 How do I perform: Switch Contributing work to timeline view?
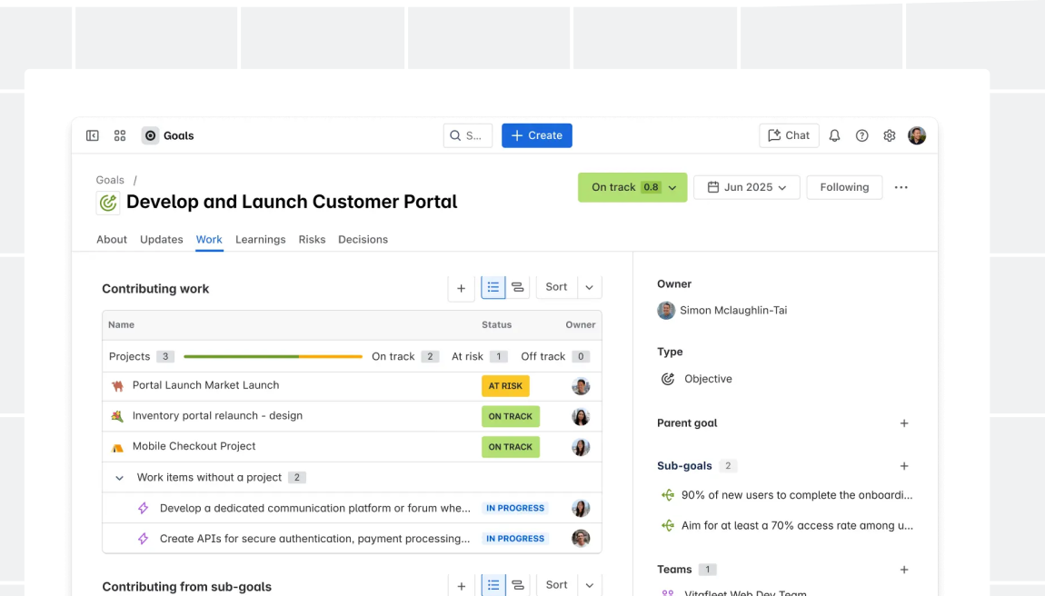(517, 287)
